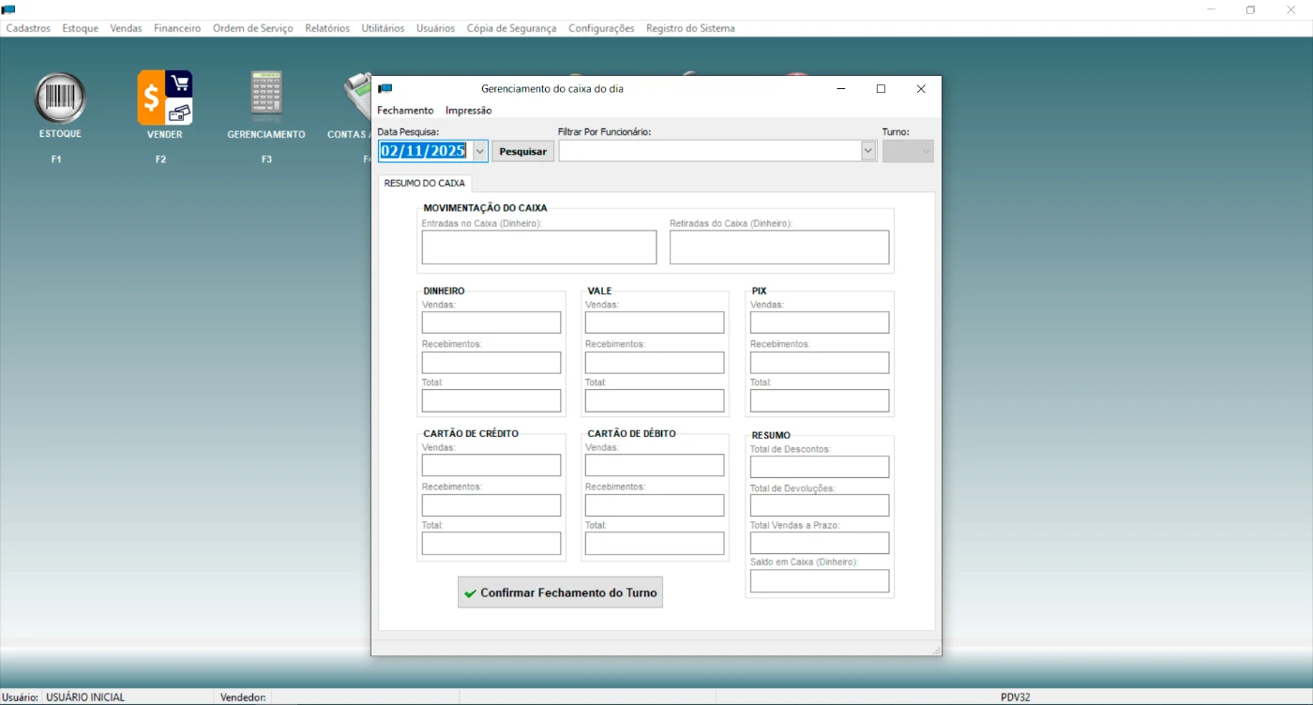Open the Gerenciamento calculator icon
Screen dimensions: 1313x705
coord(266,98)
